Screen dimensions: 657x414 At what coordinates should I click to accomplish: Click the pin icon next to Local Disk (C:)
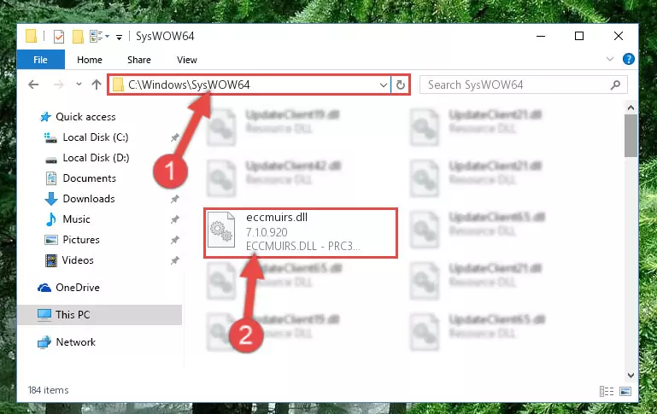pos(175,137)
